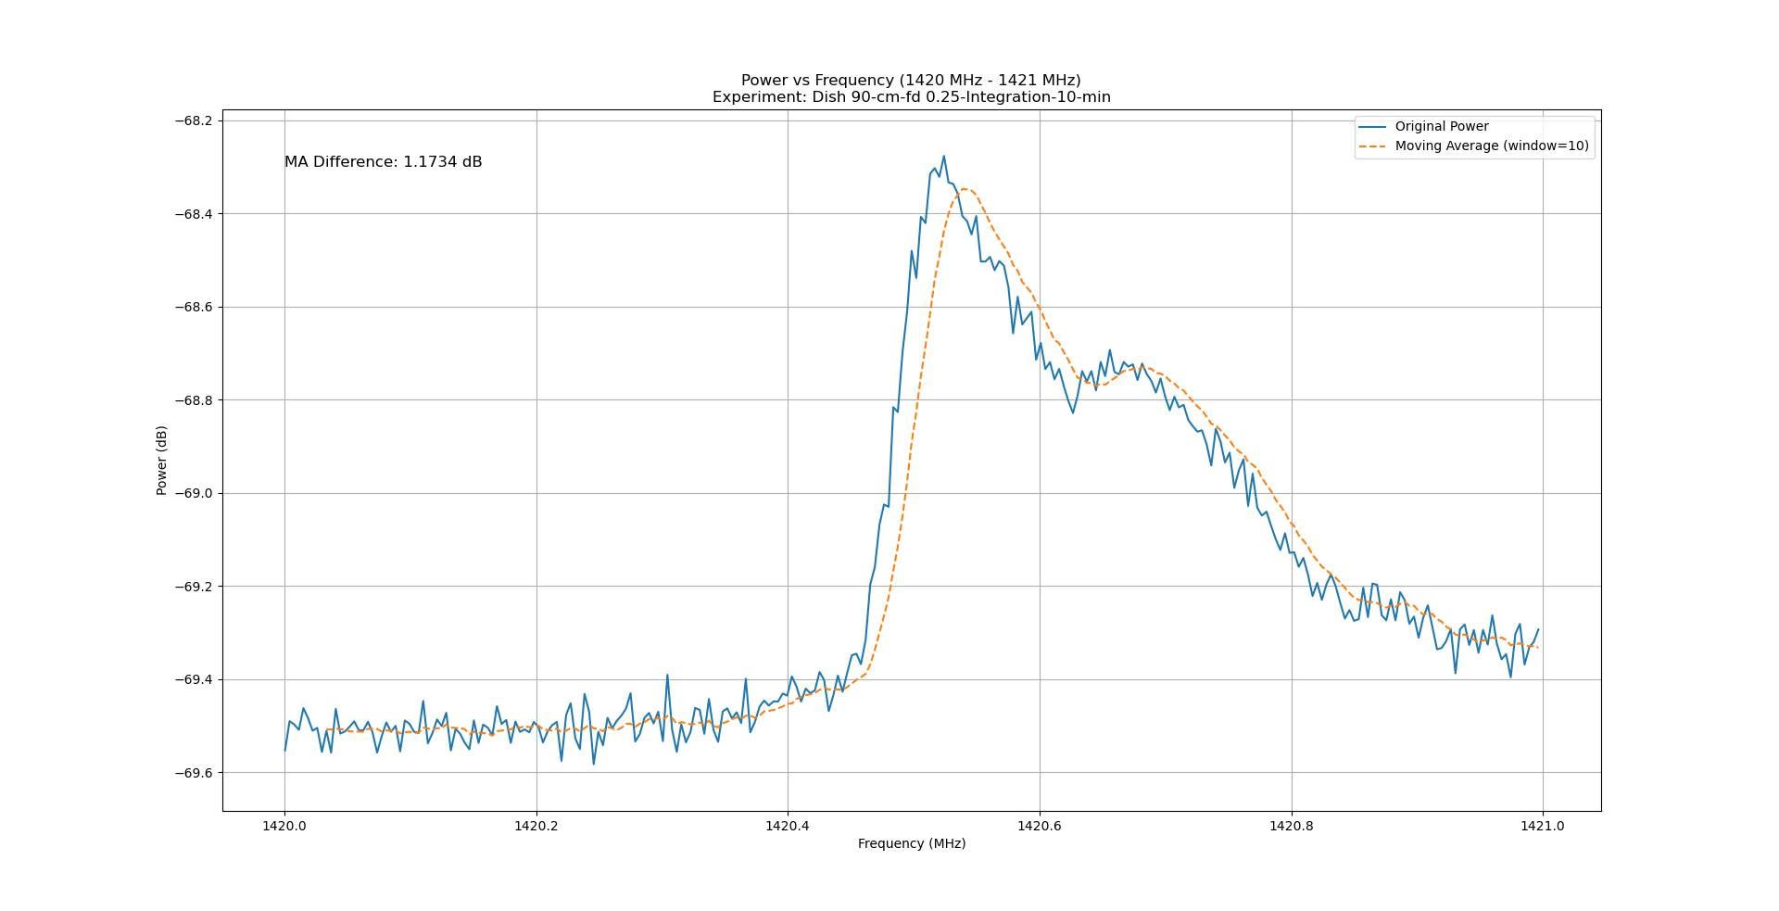
Task: Click the orange dashed line sample in legend
Action: [1373, 146]
